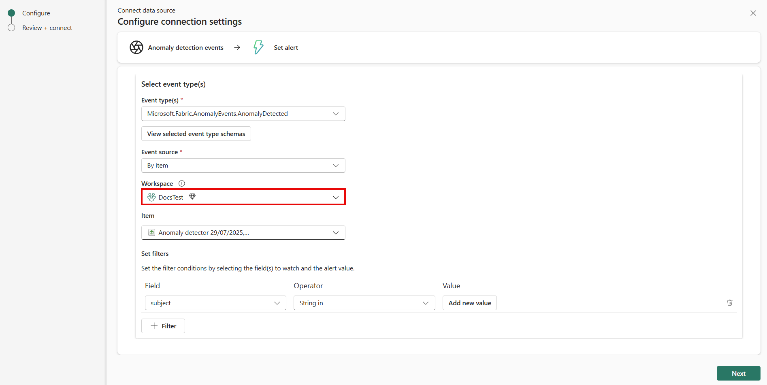The width and height of the screenshot is (767, 385).
Task: Change the Operator dropdown from String in
Action: (364, 303)
